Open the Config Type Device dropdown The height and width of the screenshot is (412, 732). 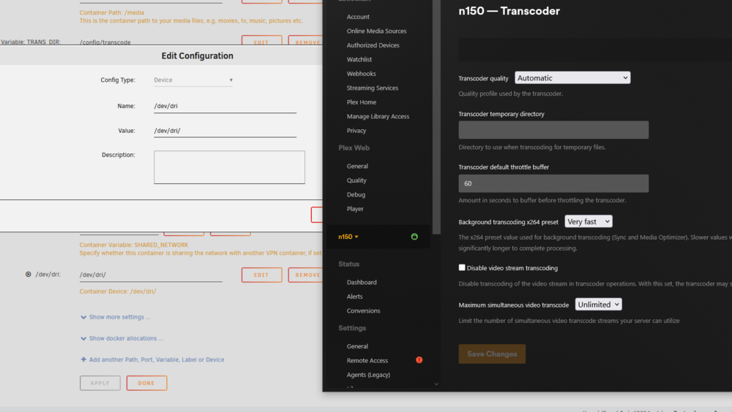pos(193,80)
